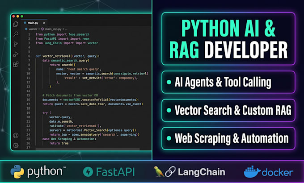The image size is (304, 183).
Task: Click the Python snake logo
Action: pyautogui.click(x=17, y=172)
